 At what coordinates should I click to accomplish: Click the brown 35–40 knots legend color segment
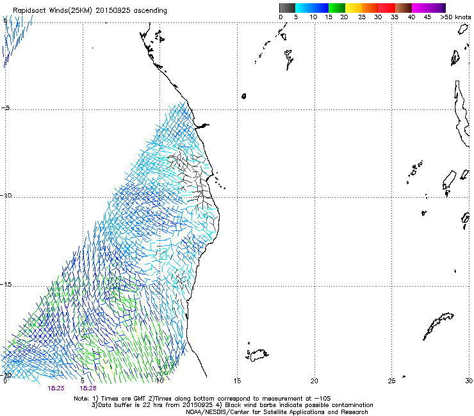(404, 8)
